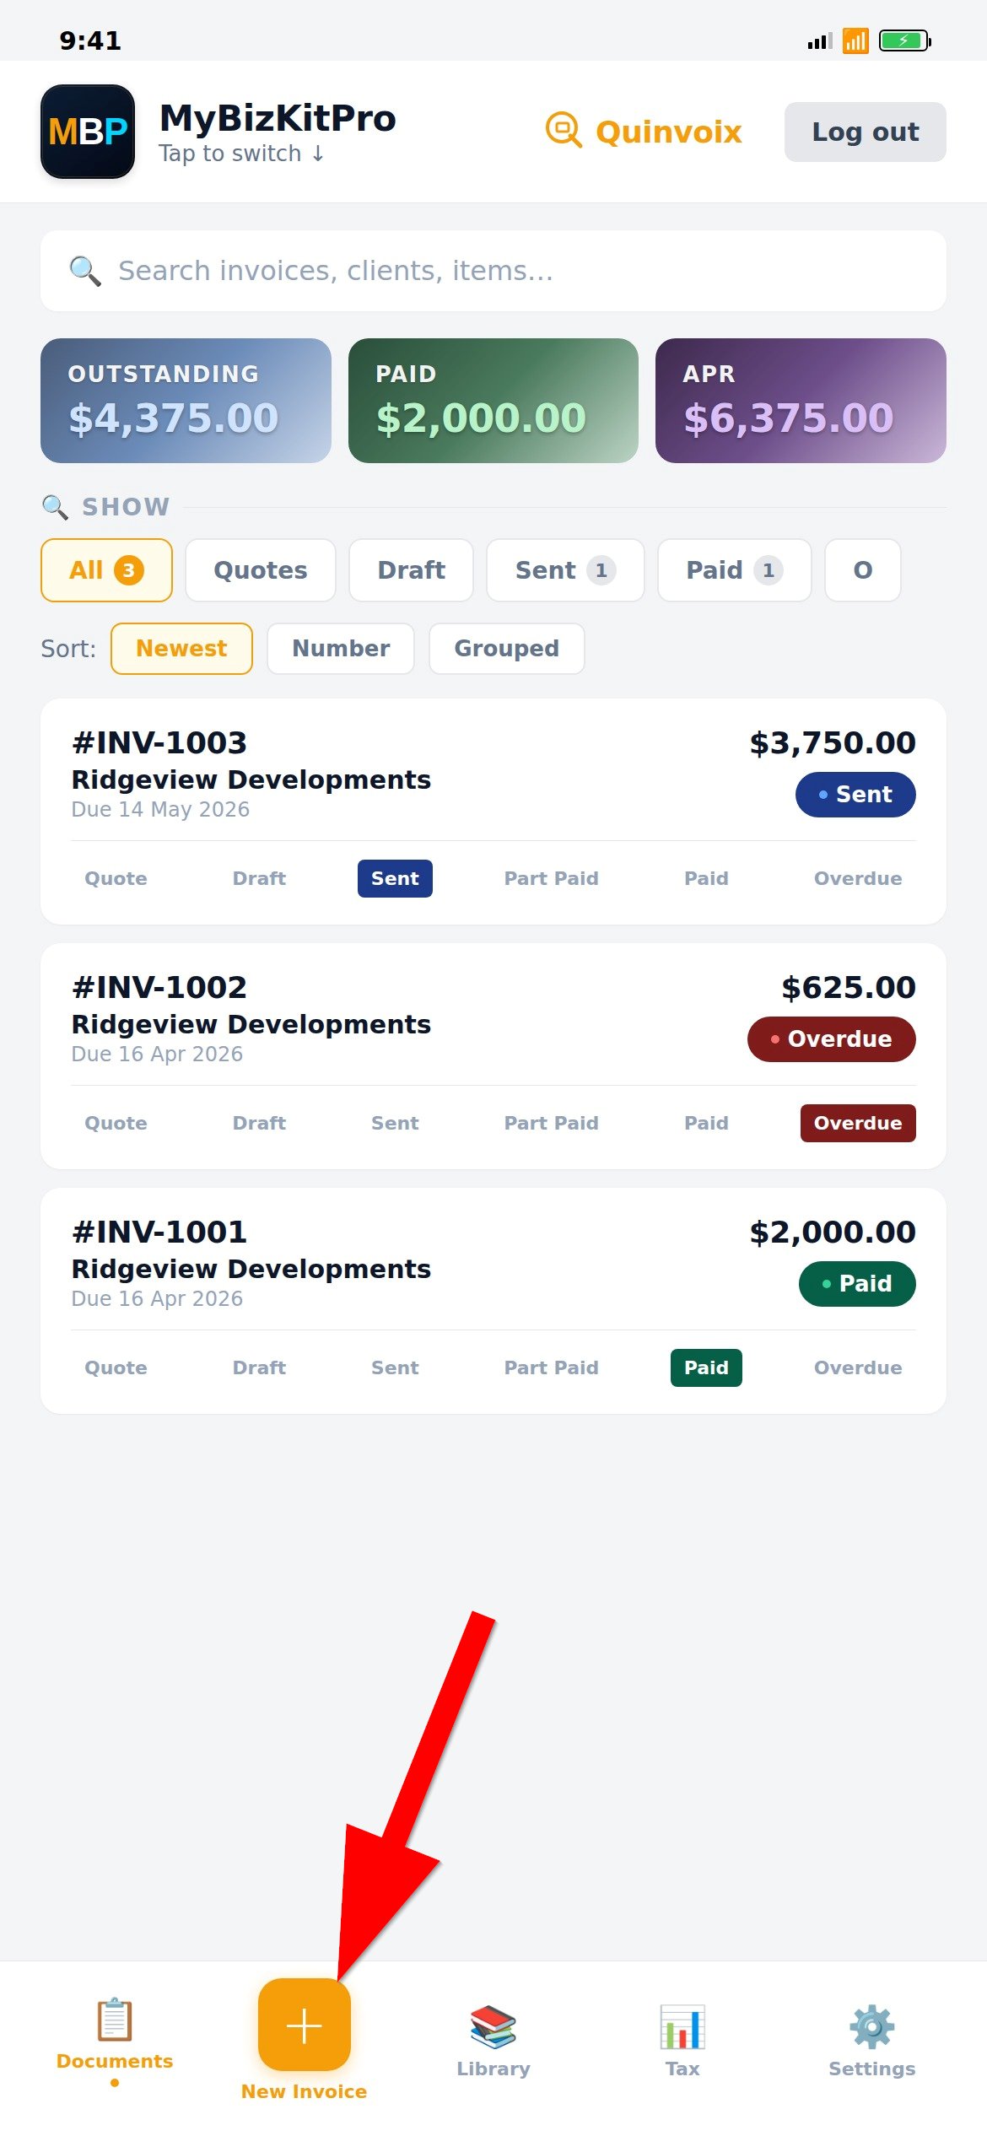987x2136 pixels.
Task: Click the $3,750.00 amount on INV-1003
Action: [833, 742]
